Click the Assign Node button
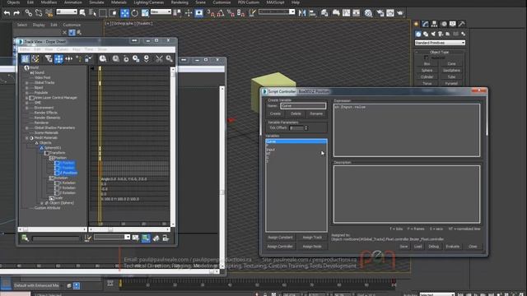Screen dimensions: 527x296 tap(312, 247)
